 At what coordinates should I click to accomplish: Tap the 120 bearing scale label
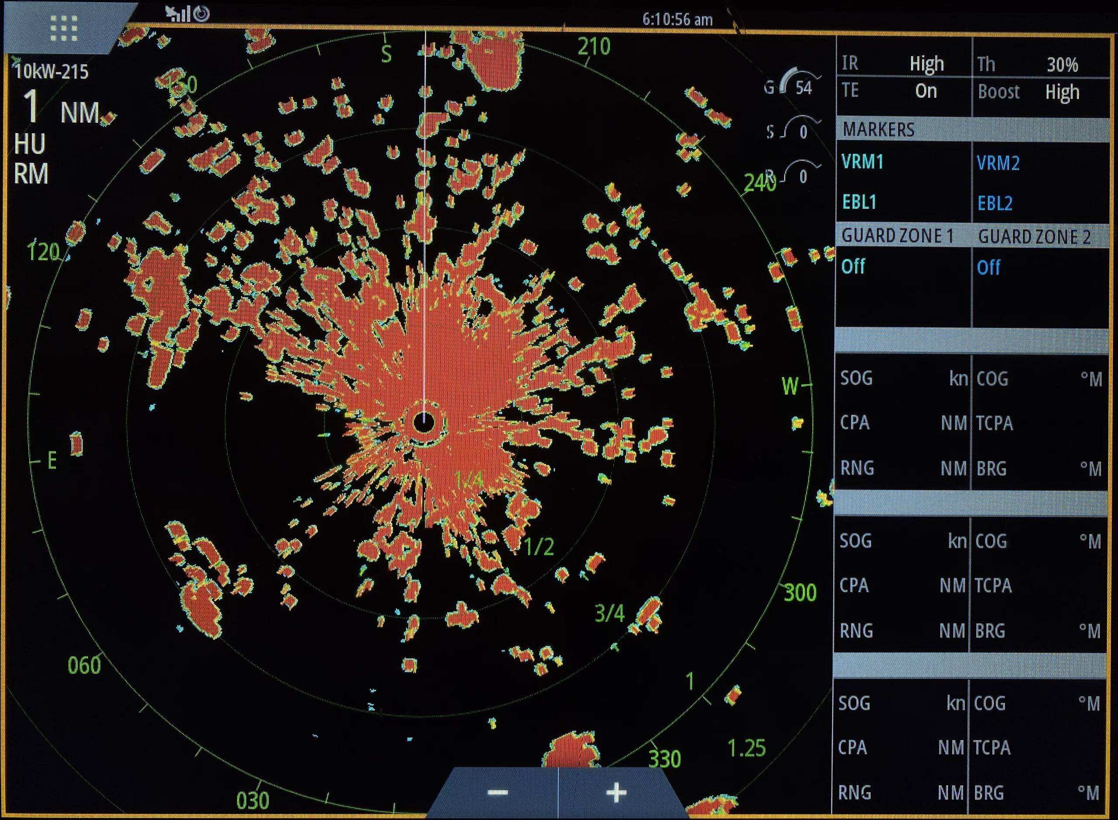43,252
